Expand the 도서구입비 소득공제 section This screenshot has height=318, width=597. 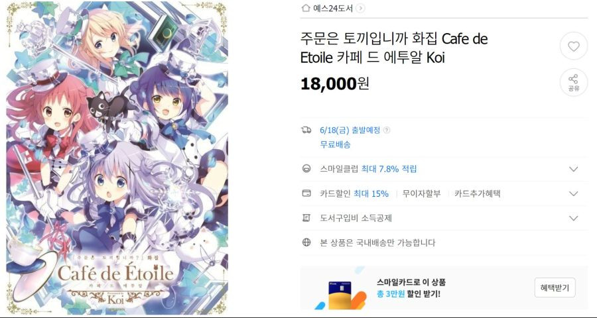[x=573, y=219]
